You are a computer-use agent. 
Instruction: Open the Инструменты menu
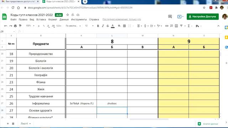tap(79, 20)
